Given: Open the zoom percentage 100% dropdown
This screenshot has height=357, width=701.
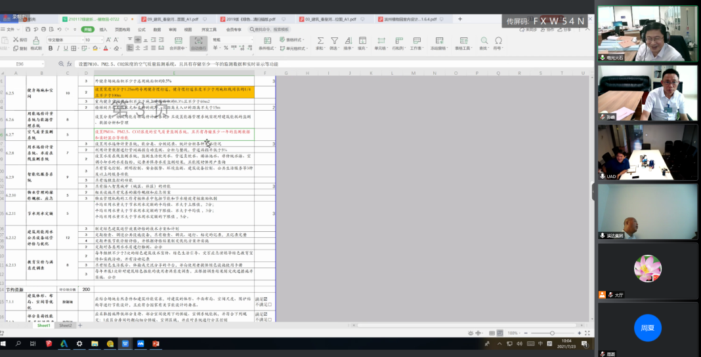Looking at the screenshot, I should click(514, 333).
